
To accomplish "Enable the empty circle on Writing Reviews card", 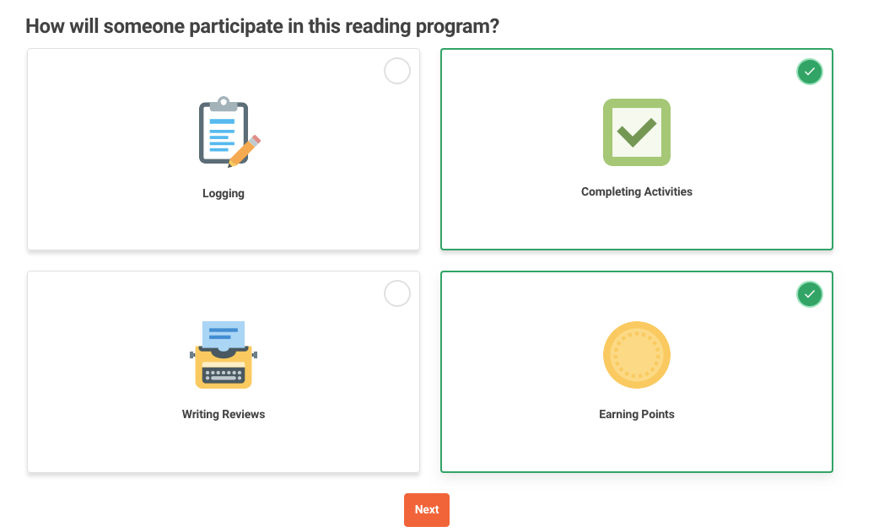I will pyautogui.click(x=397, y=293).
